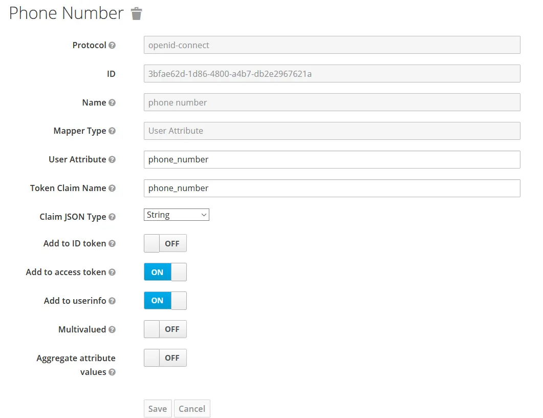
Task: Open the Claim JSON Type dropdown
Action: coord(176,215)
